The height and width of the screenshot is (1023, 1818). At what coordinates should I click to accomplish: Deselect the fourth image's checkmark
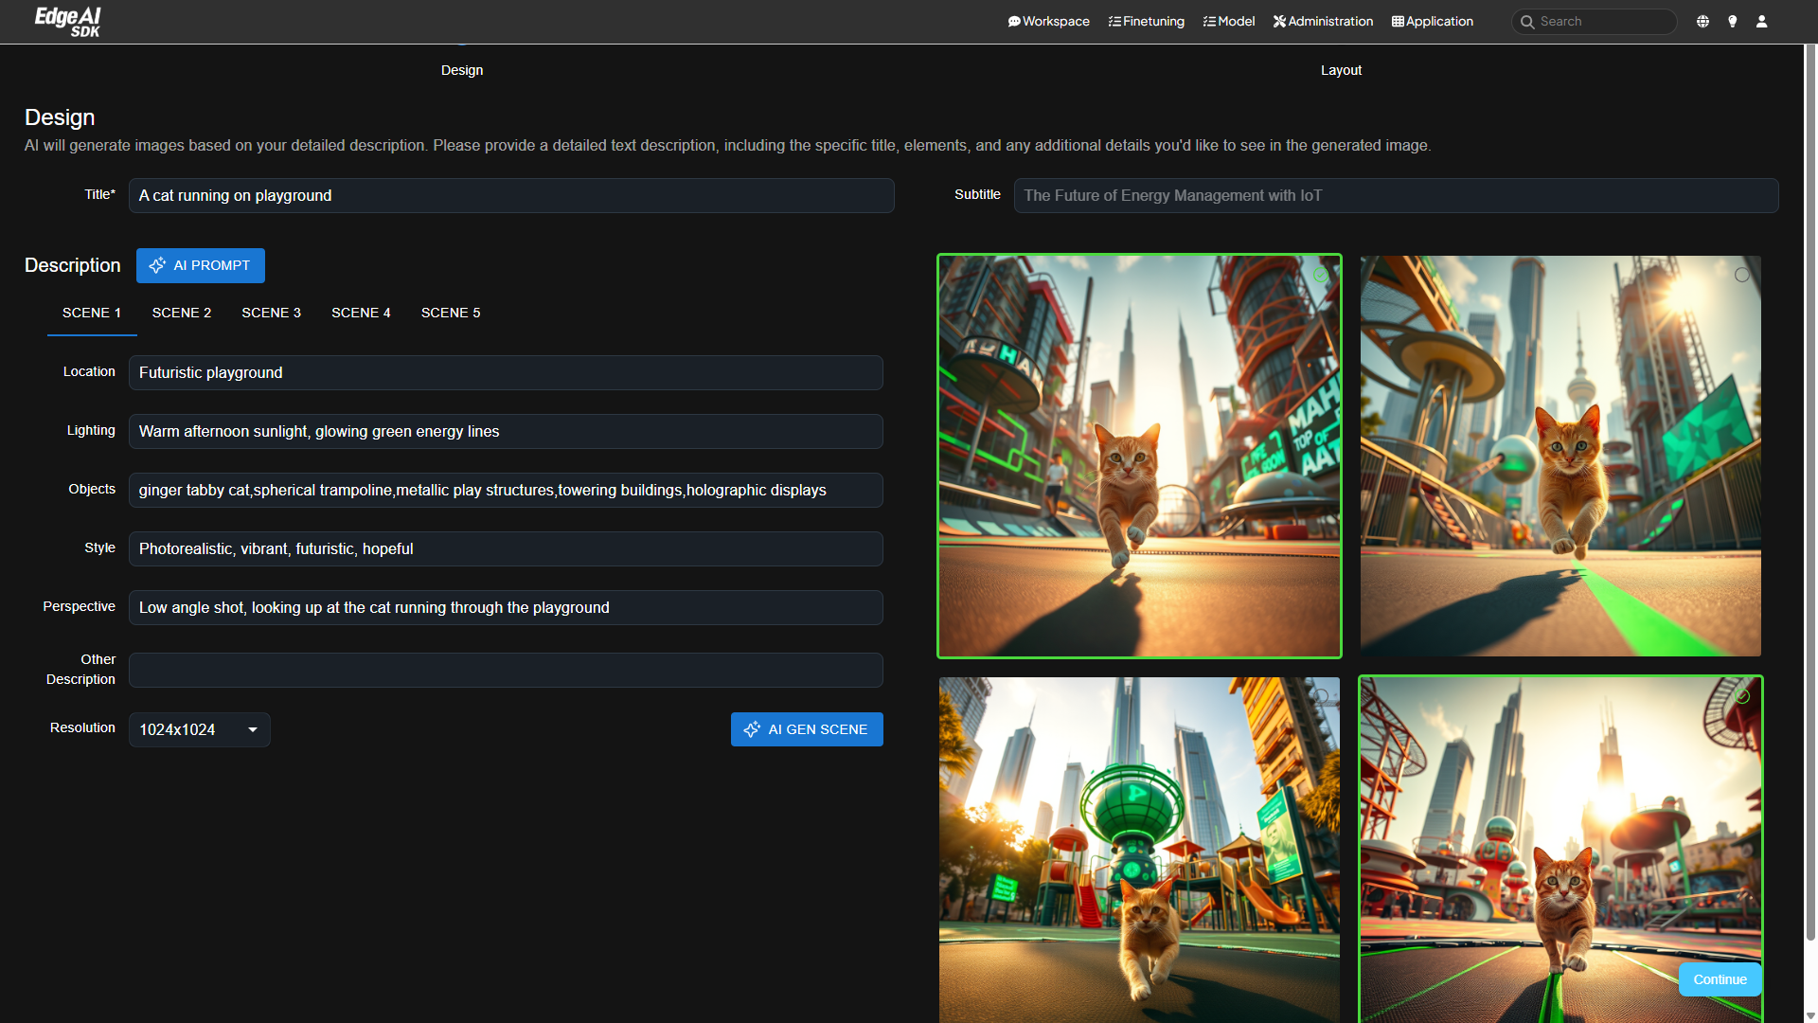1741,696
